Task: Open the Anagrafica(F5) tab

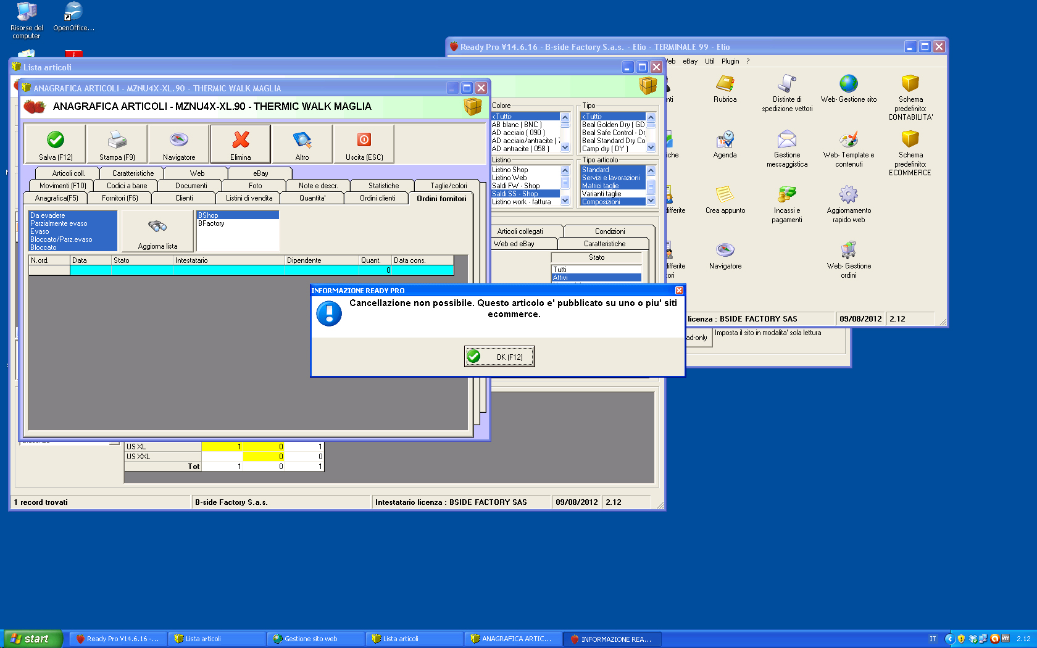Action: coord(56,198)
